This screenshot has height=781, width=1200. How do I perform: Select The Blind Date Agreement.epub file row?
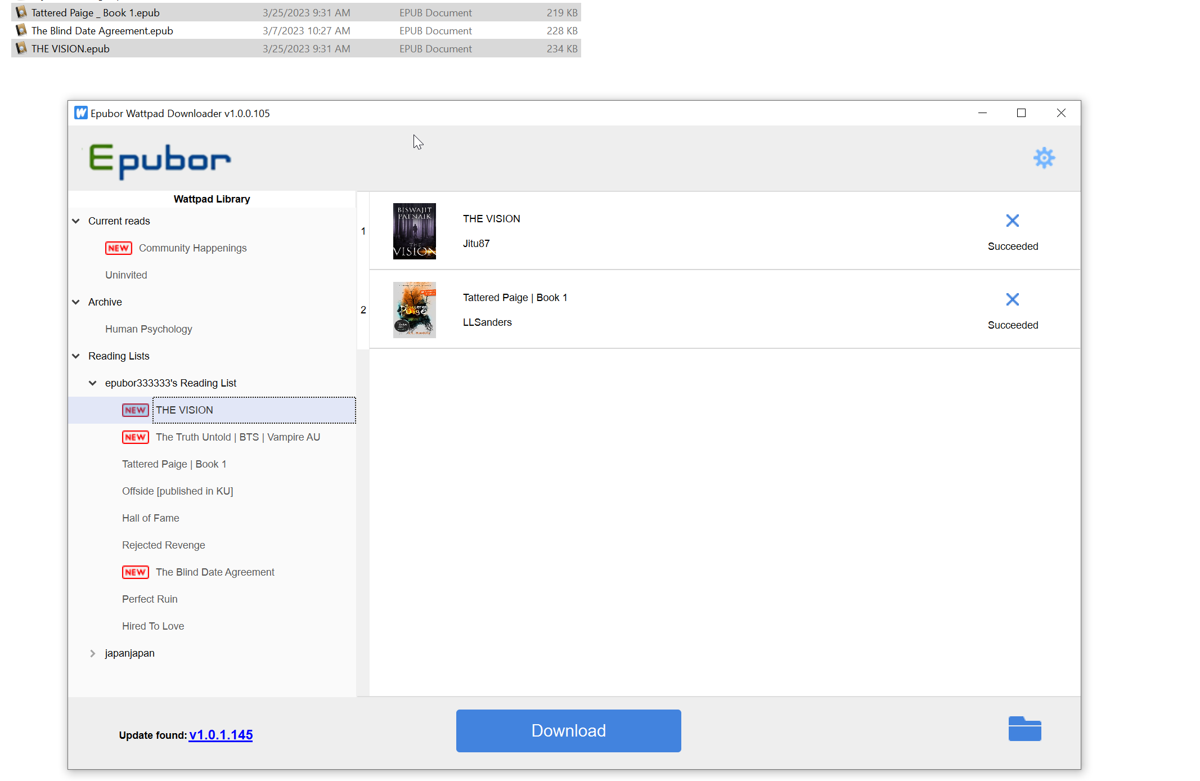coord(102,31)
